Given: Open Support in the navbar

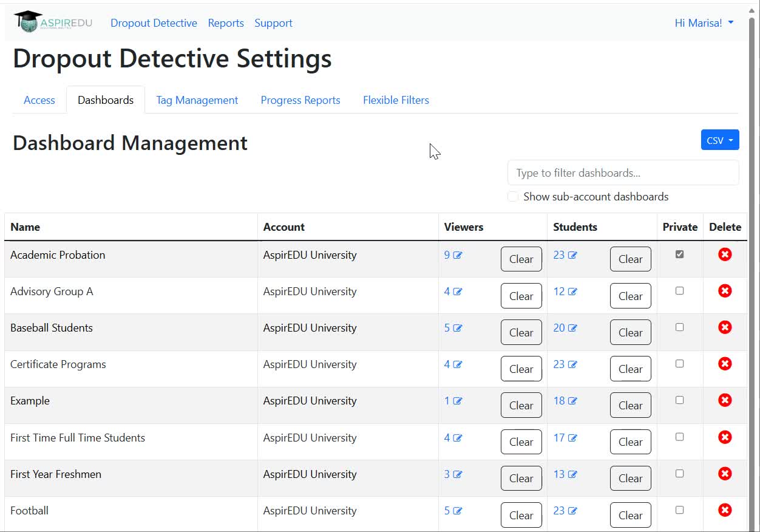Looking at the screenshot, I should (273, 23).
